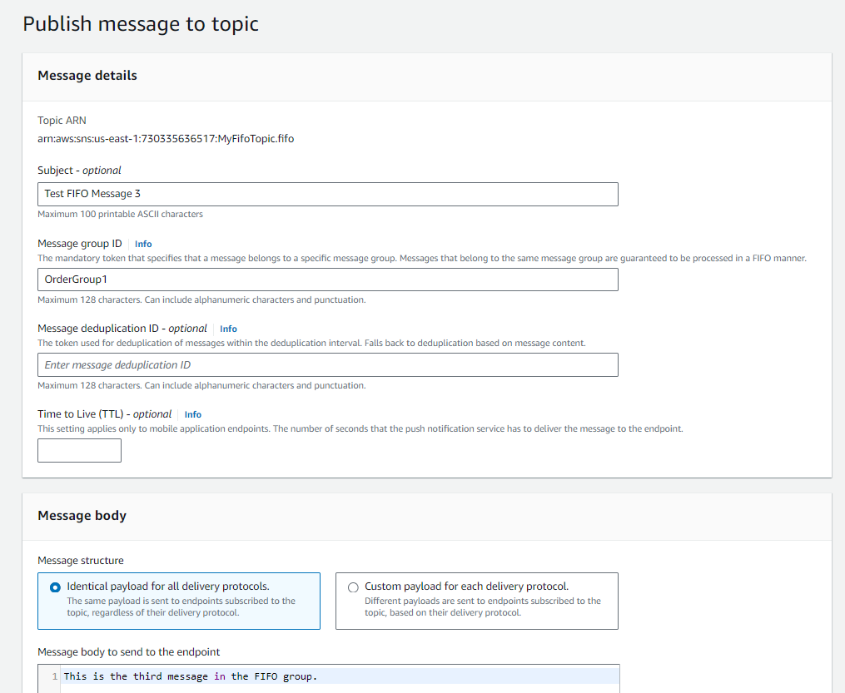Viewport: 845px width, 693px height.
Task: Click the 'Message body' section header
Action: [x=82, y=516]
